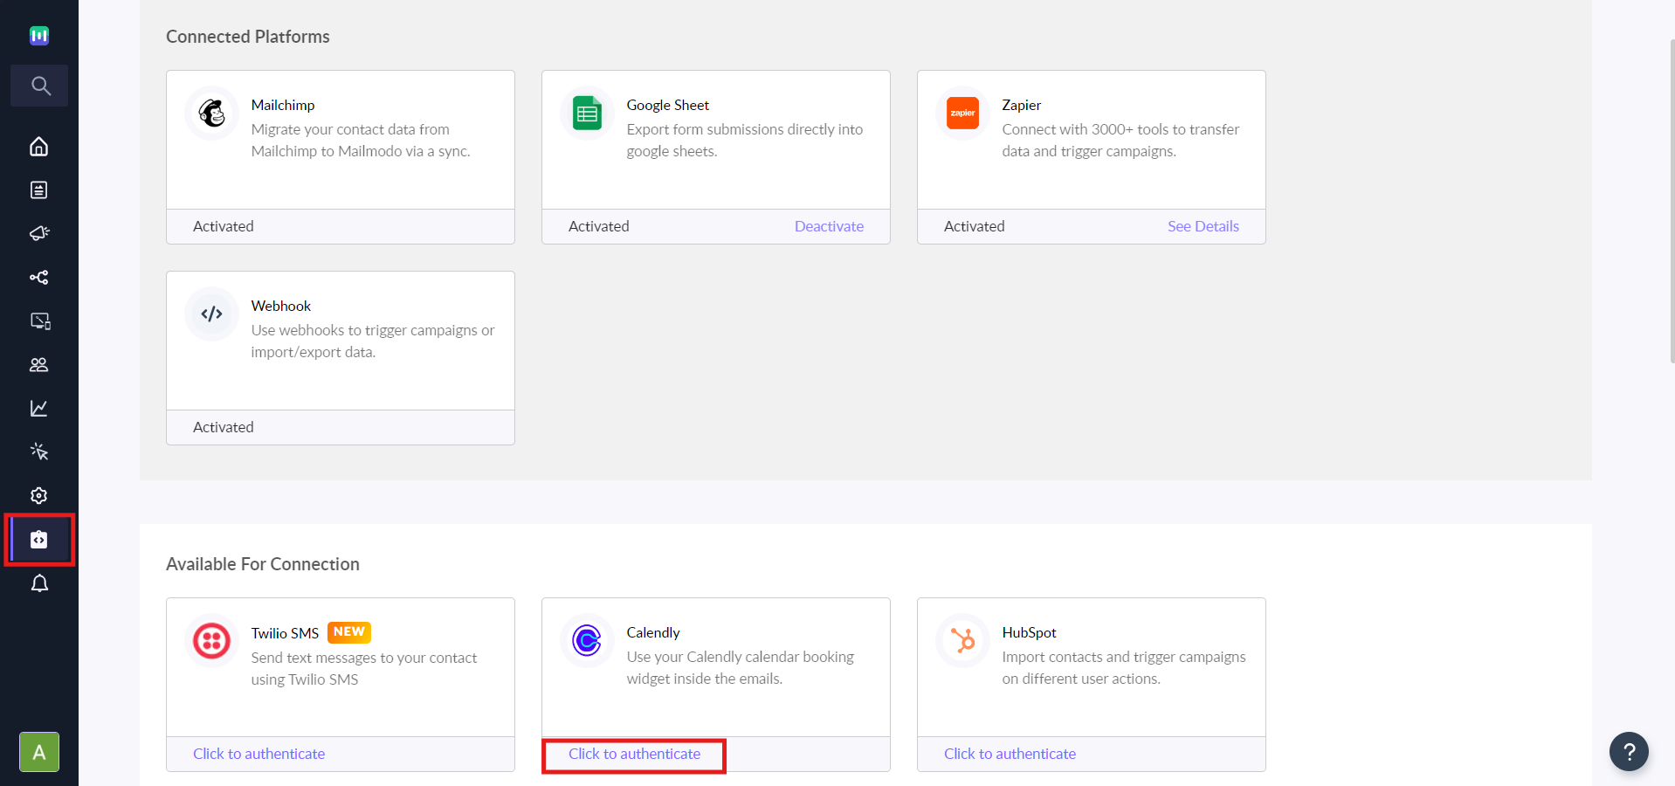Click Calendly description 'Use your Calendly calendar'
Screen dimensions: 1675x786
(741, 667)
